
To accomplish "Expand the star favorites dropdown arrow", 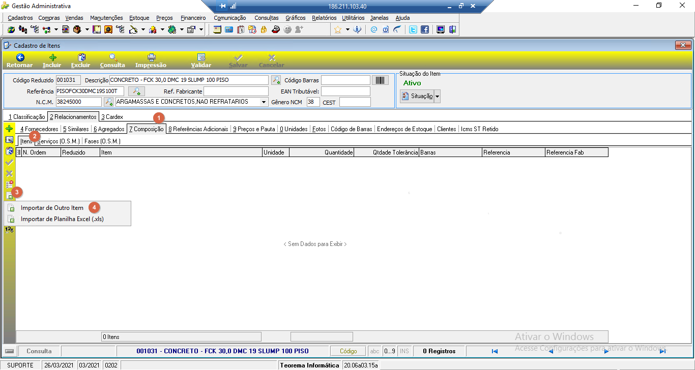I will click(348, 29).
